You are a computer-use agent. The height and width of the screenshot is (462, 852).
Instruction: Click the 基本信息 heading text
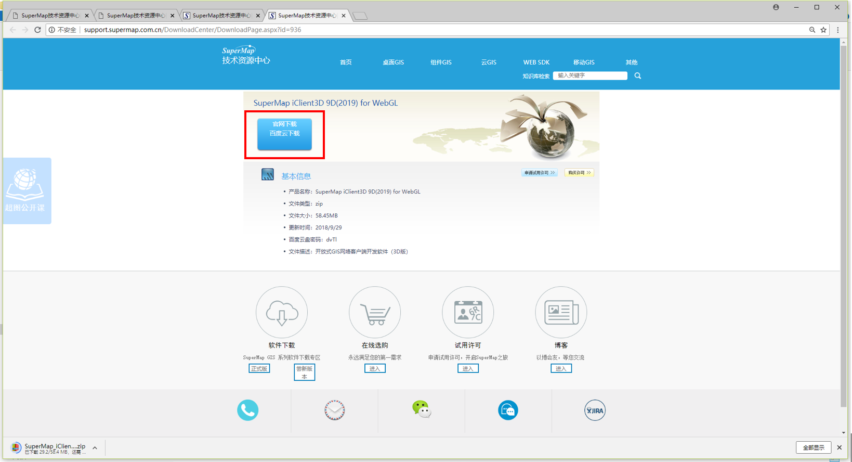296,176
